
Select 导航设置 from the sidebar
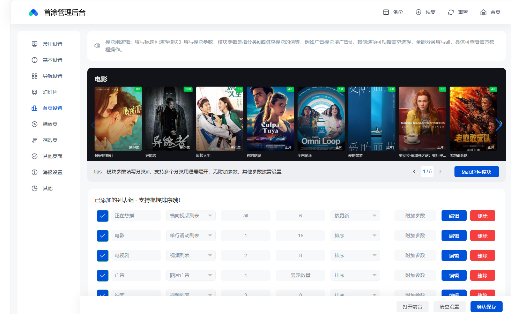[52, 76]
